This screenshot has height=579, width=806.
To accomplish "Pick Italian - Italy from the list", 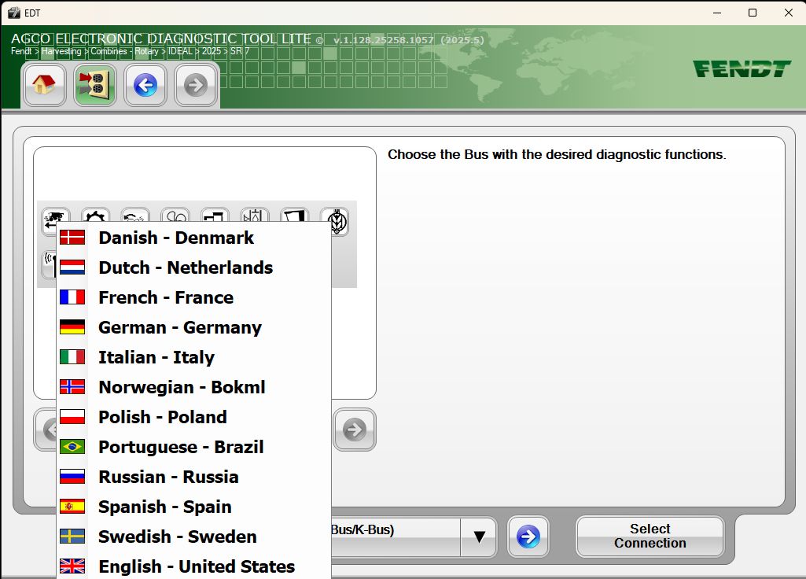I will [193, 357].
